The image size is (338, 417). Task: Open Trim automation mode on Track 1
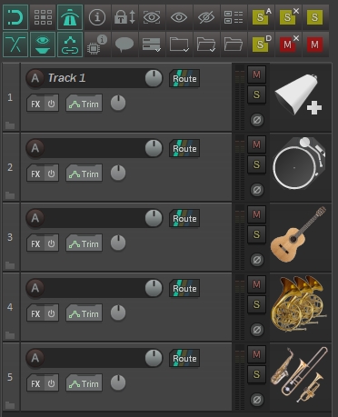[x=84, y=104]
